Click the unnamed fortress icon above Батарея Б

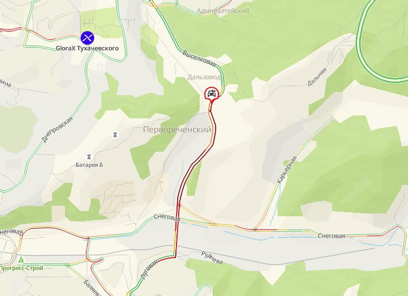[x=115, y=135]
